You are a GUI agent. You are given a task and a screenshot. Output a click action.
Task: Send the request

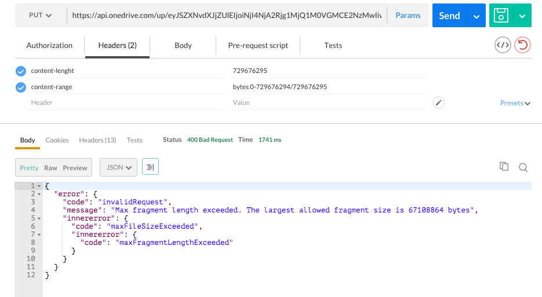[x=449, y=16]
